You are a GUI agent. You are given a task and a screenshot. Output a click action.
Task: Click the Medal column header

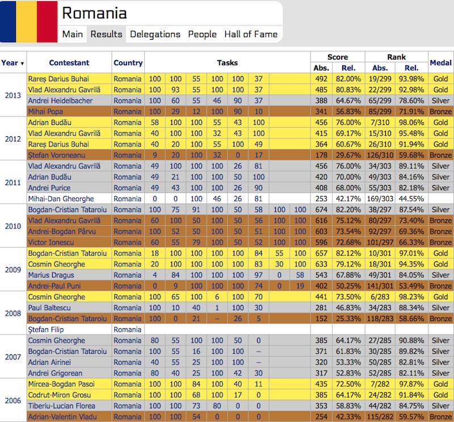pos(440,63)
